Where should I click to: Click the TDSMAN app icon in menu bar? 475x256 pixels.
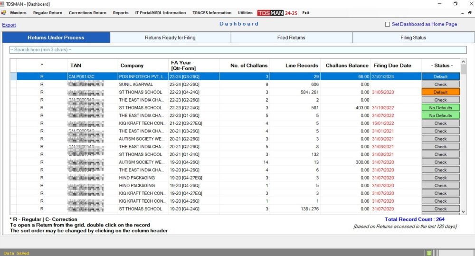4,13
